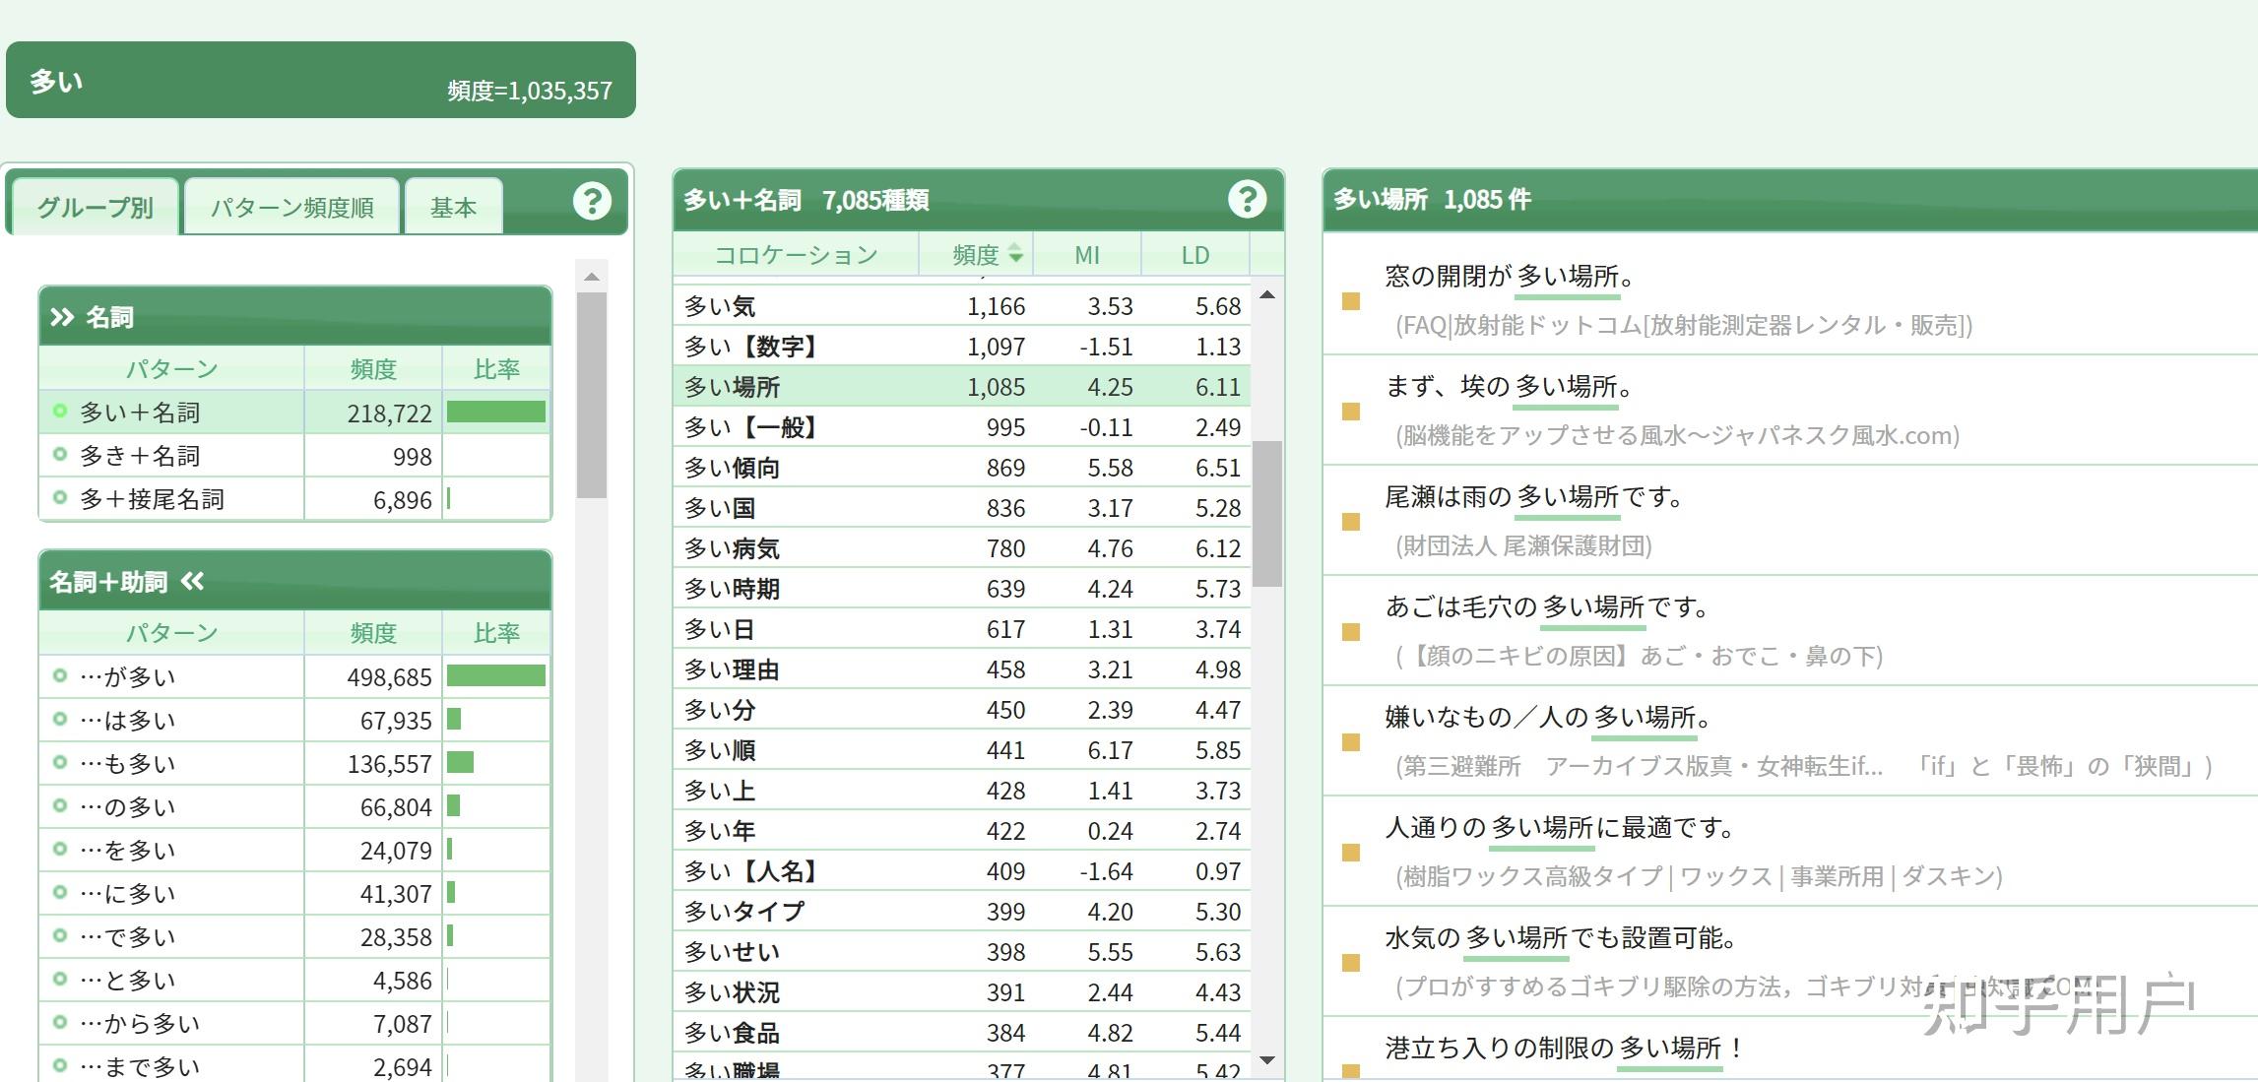The image size is (2258, 1082).
Task: Switch to the グループ別 tab
Action: pos(95,207)
